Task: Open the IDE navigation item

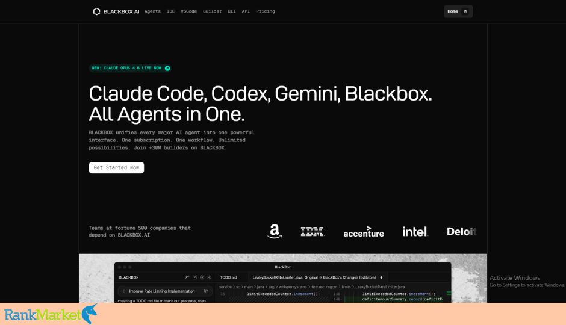Action: [171, 11]
